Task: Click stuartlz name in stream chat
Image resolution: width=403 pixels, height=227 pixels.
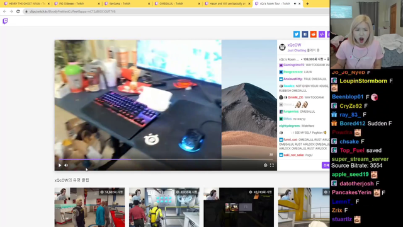Action: [341, 219]
